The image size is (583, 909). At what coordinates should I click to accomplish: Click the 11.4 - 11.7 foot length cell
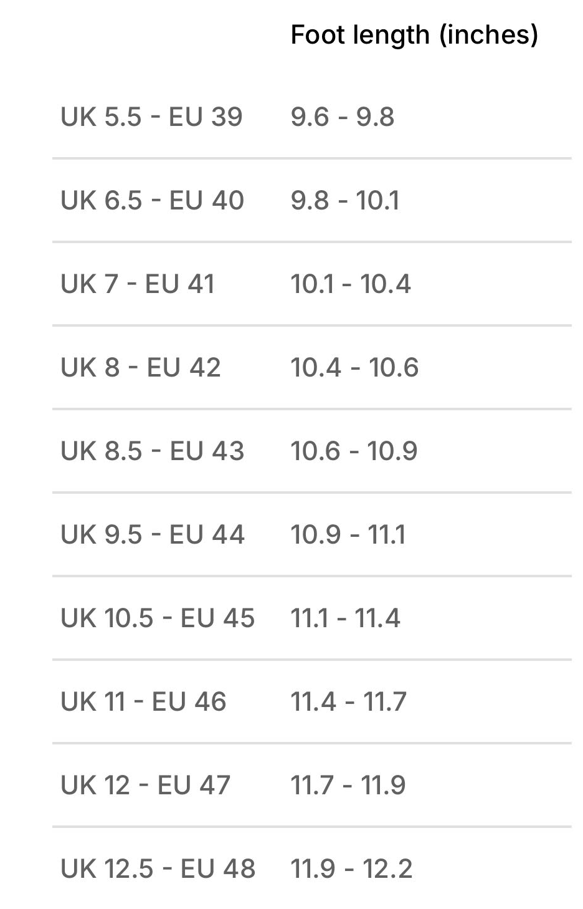coord(349,702)
